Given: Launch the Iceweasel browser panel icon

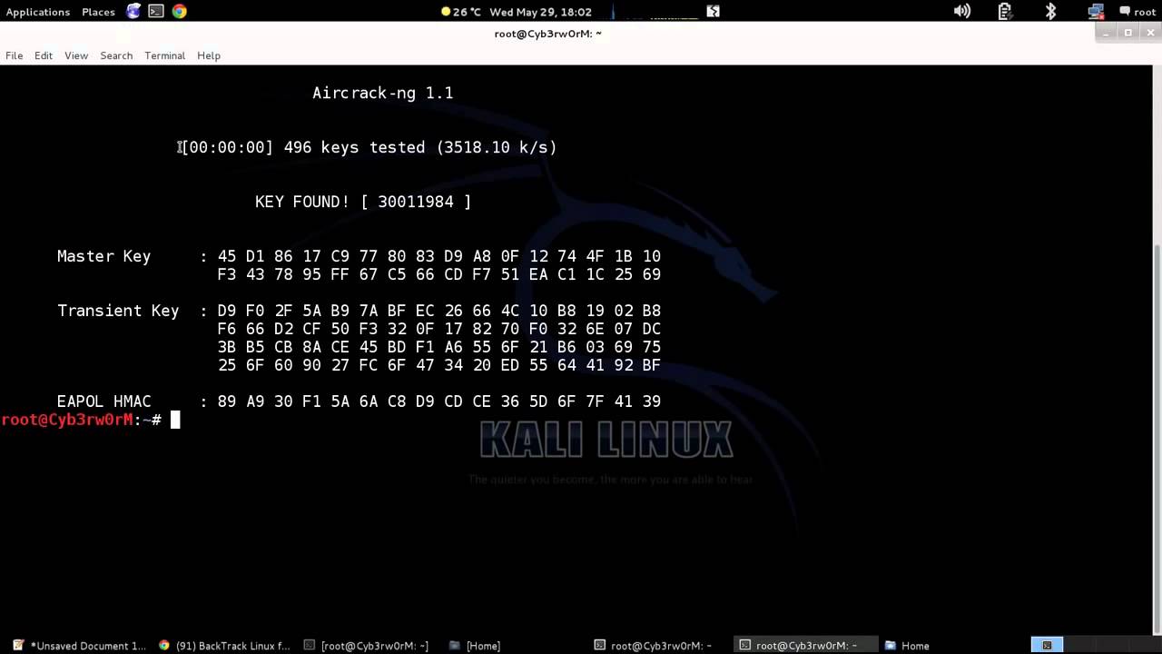Looking at the screenshot, I should click(x=133, y=12).
